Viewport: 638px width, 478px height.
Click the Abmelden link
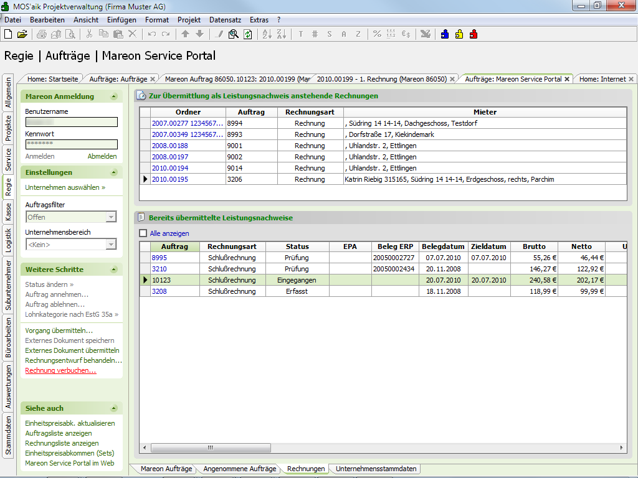102,156
